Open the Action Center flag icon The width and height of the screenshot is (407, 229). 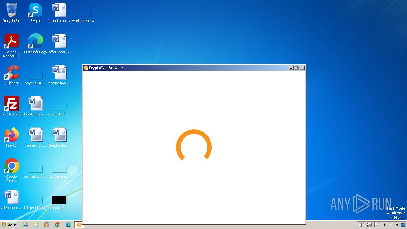coord(377,225)
